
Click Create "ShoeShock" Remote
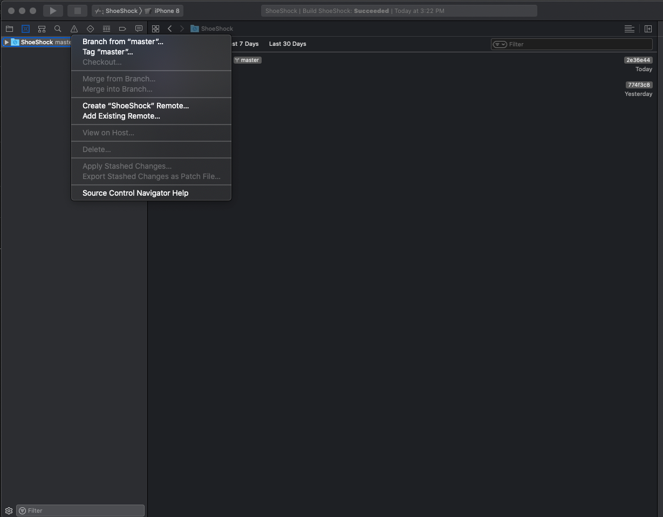(135, 106)
